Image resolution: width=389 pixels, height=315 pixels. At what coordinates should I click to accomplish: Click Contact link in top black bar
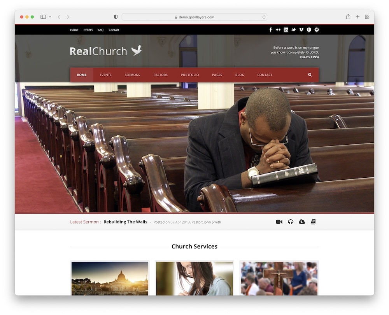click(x=114, y=30)
